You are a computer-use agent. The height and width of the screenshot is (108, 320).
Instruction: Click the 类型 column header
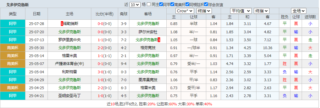pyautogui.click(x=13, y=14)
